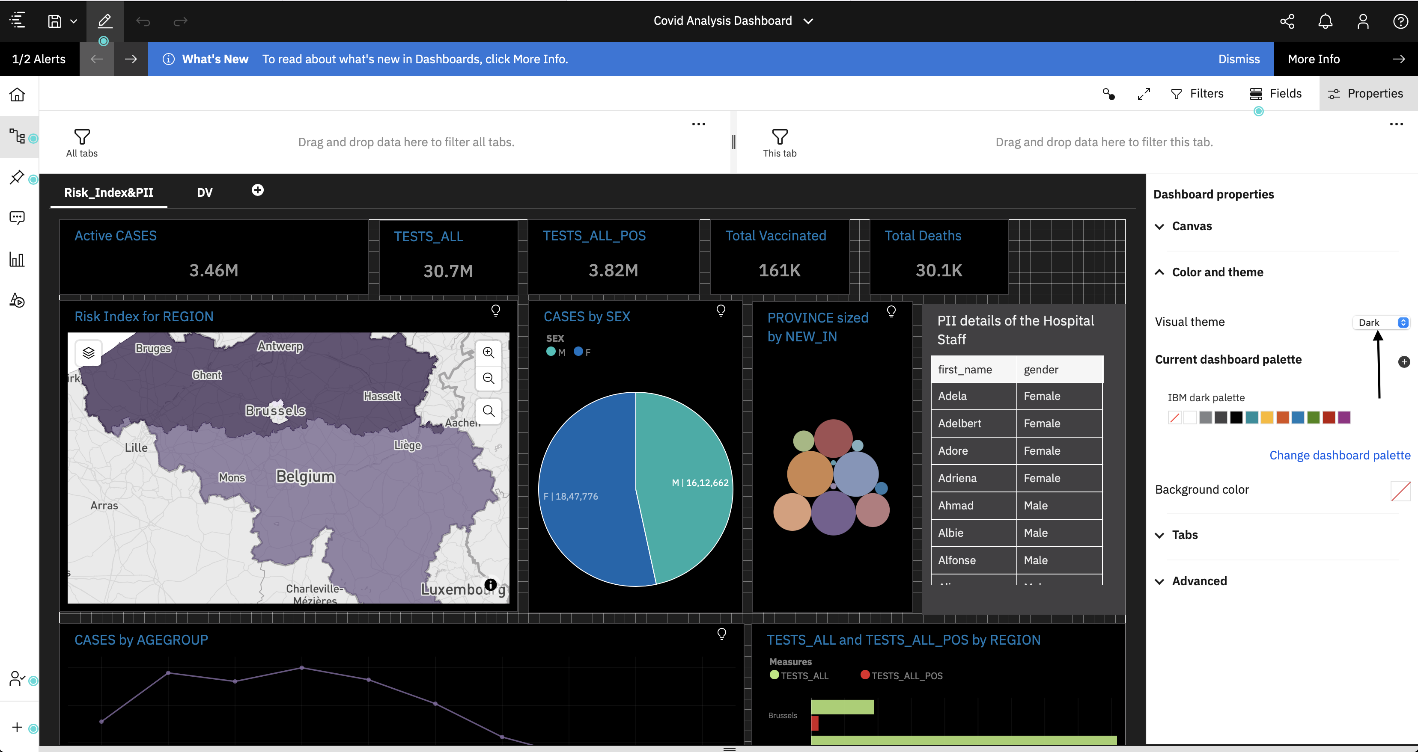Open the map layers icon

89,352
